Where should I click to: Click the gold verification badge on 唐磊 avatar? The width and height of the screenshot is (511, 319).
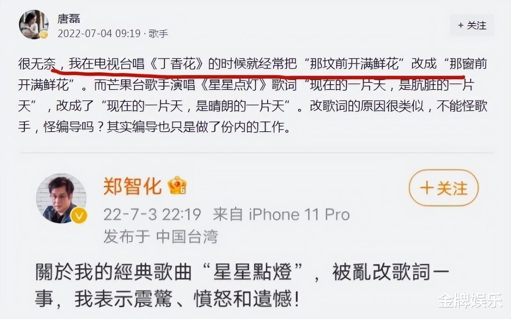tap(44, 35)
